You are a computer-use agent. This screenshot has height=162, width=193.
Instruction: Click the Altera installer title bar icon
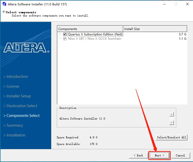(4, 4)
